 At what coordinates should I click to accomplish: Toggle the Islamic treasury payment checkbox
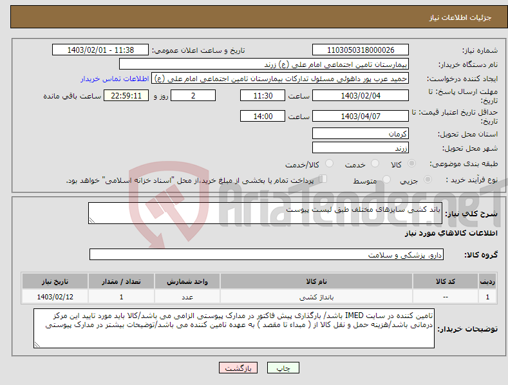[323, 179]
